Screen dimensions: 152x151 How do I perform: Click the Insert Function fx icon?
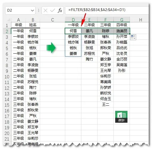[60, 10]
